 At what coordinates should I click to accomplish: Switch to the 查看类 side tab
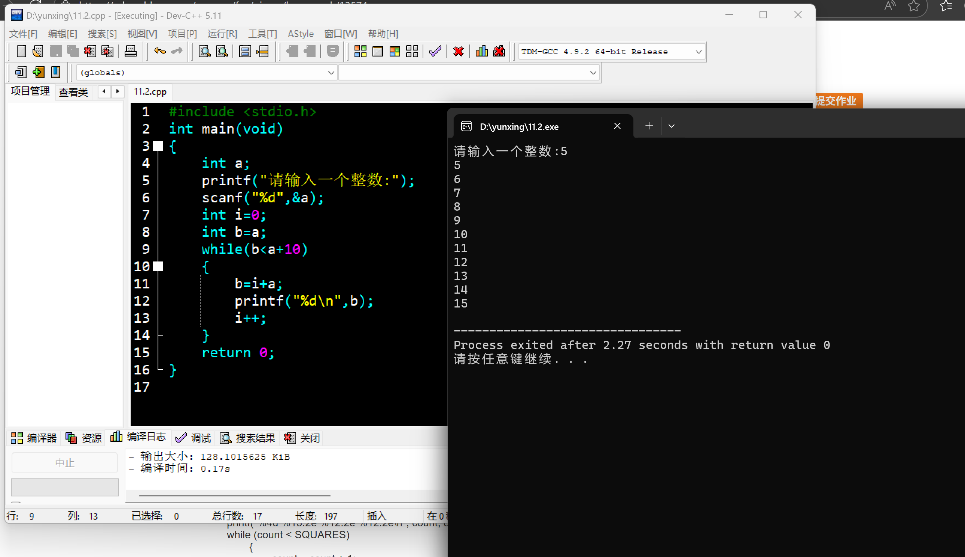[73, 92]
